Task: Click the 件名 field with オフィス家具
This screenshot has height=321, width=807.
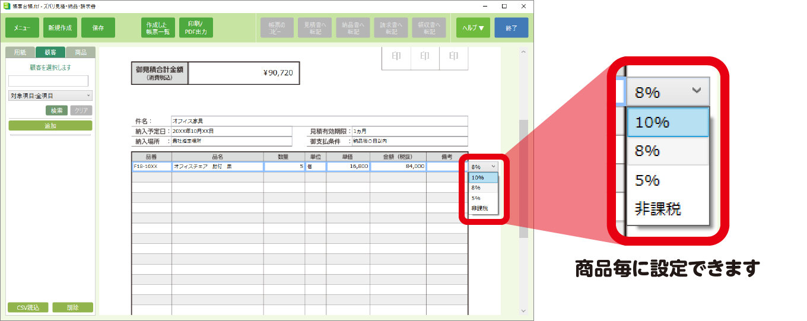Action: (x=319, y=121)
